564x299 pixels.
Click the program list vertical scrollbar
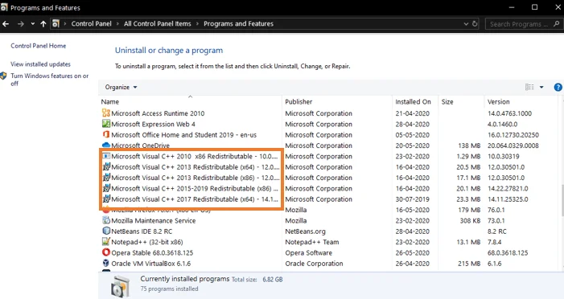point(562,200)
